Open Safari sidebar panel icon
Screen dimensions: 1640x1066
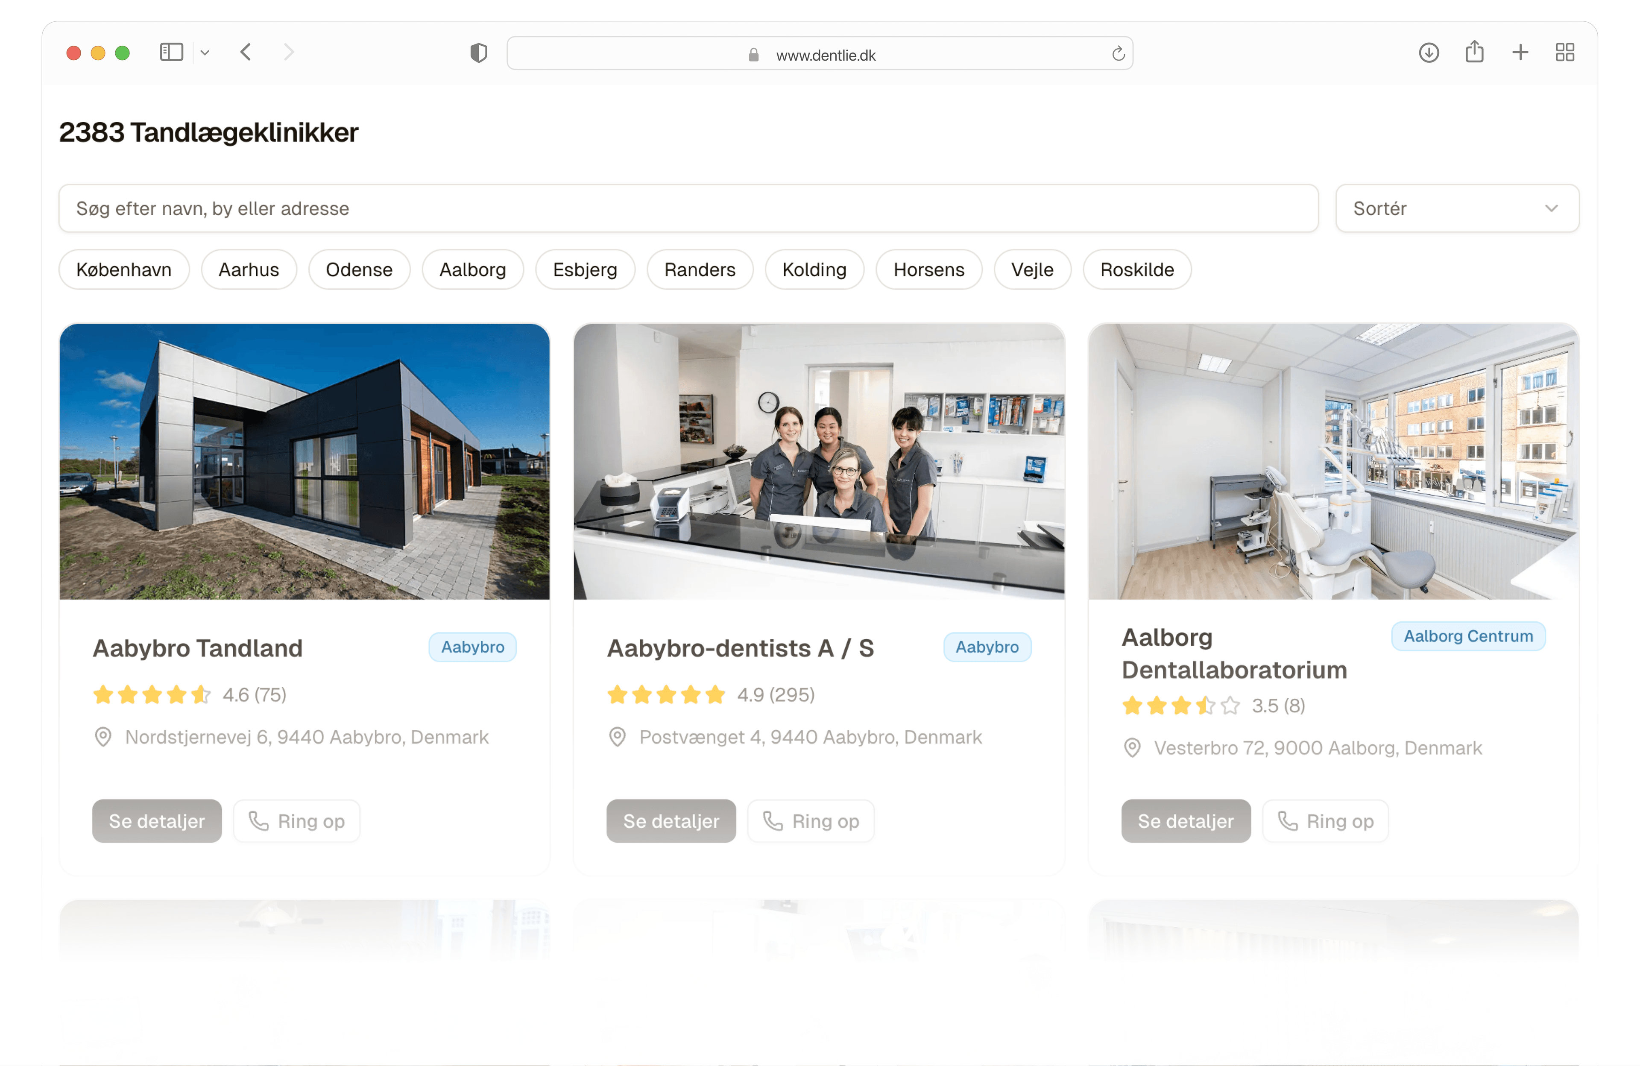point(171,53)
